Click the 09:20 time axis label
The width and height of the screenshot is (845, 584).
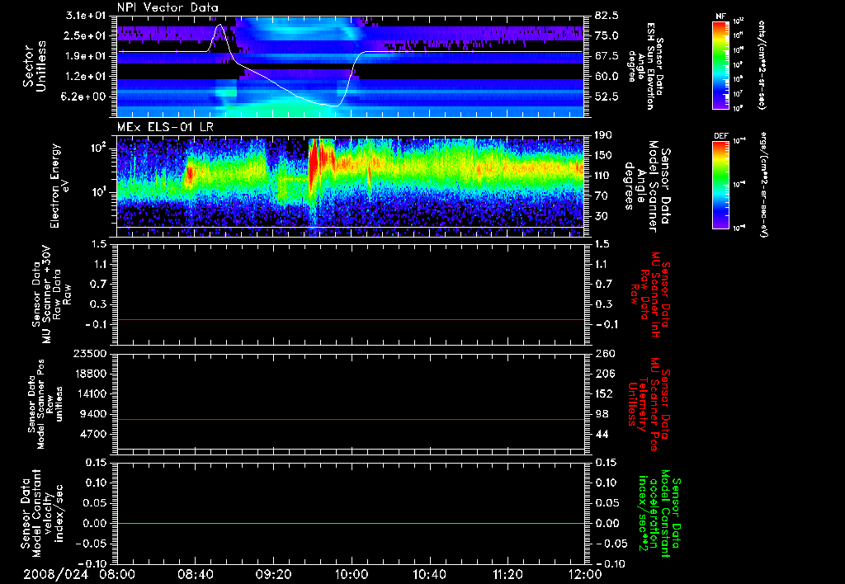[273, 575]
